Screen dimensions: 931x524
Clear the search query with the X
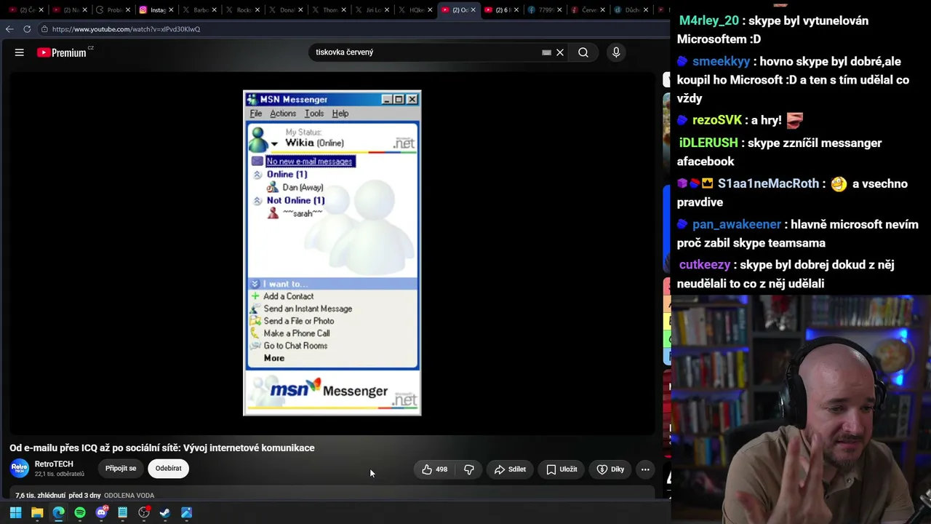click(x=560, y=52)
